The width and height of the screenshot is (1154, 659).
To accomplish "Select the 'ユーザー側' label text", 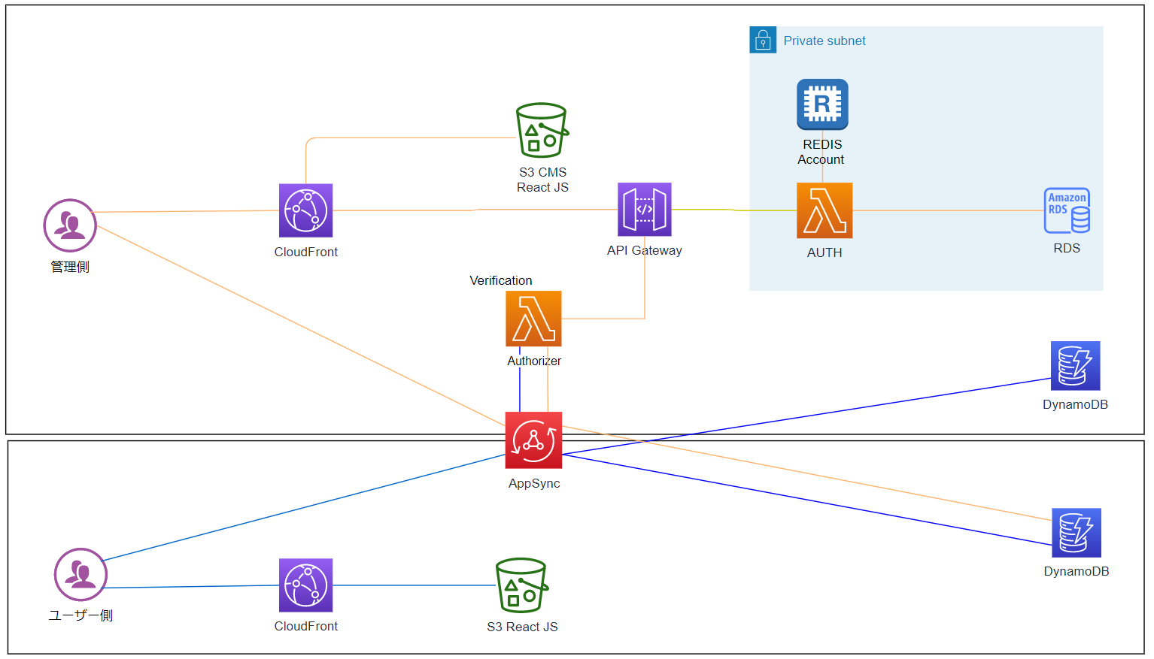I will 80,615.
